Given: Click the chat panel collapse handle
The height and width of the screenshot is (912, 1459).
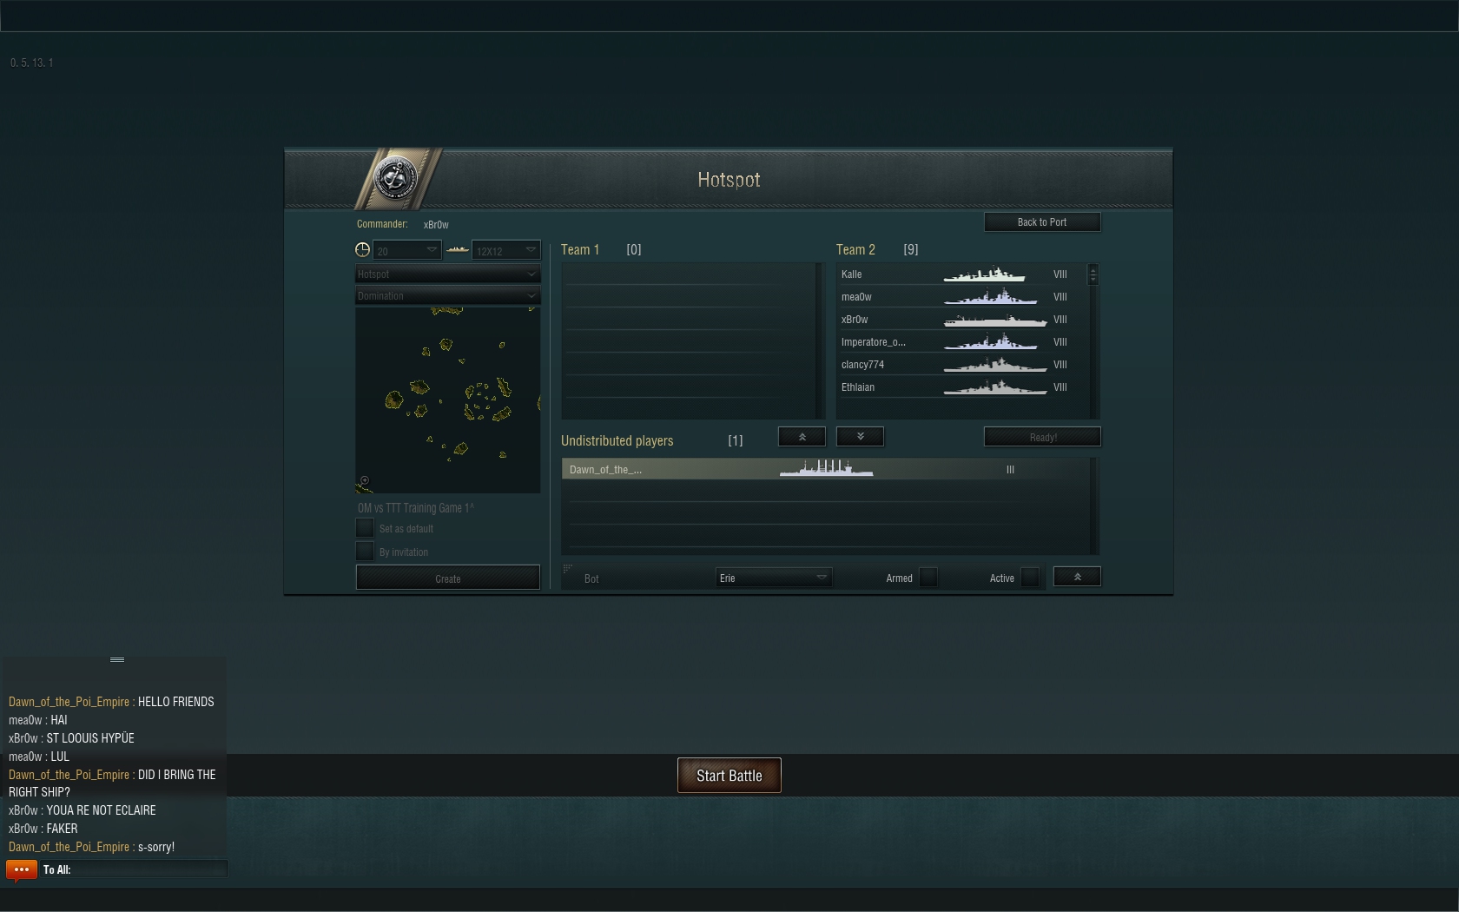Looking at the screenshot, I should click(117, 659).
